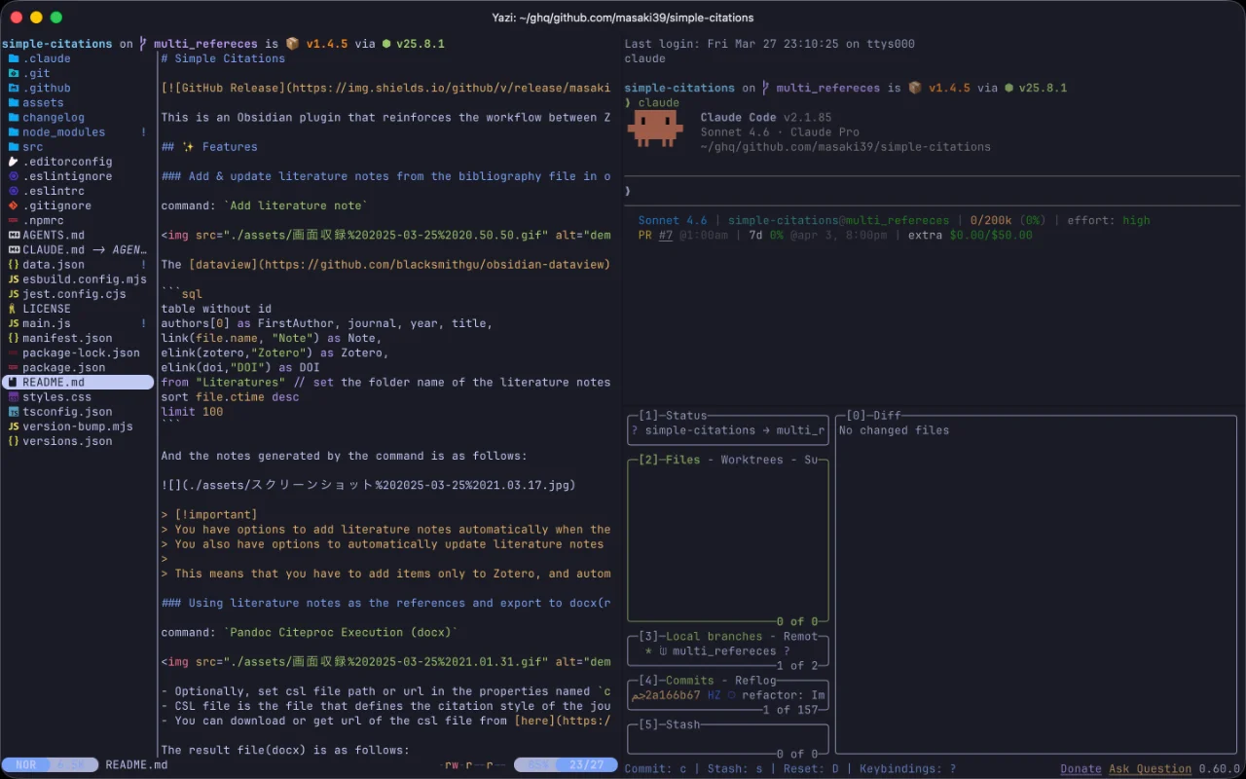Click the Donate link
Image resolution: width=1246 pixels, height=779 pixels.
point(1081,769)
